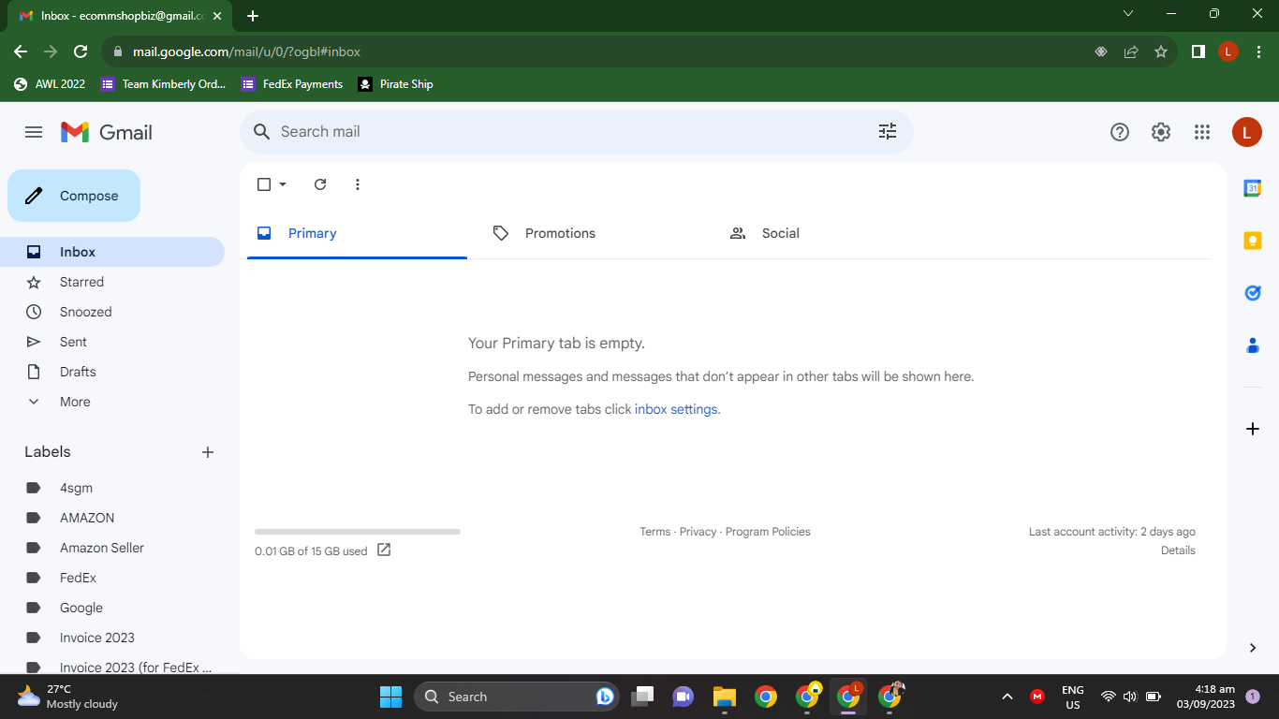Open the Windows Start menu
Image resolution: width=1279 pixels, height=719 pixels.
[x=390, y=697]
